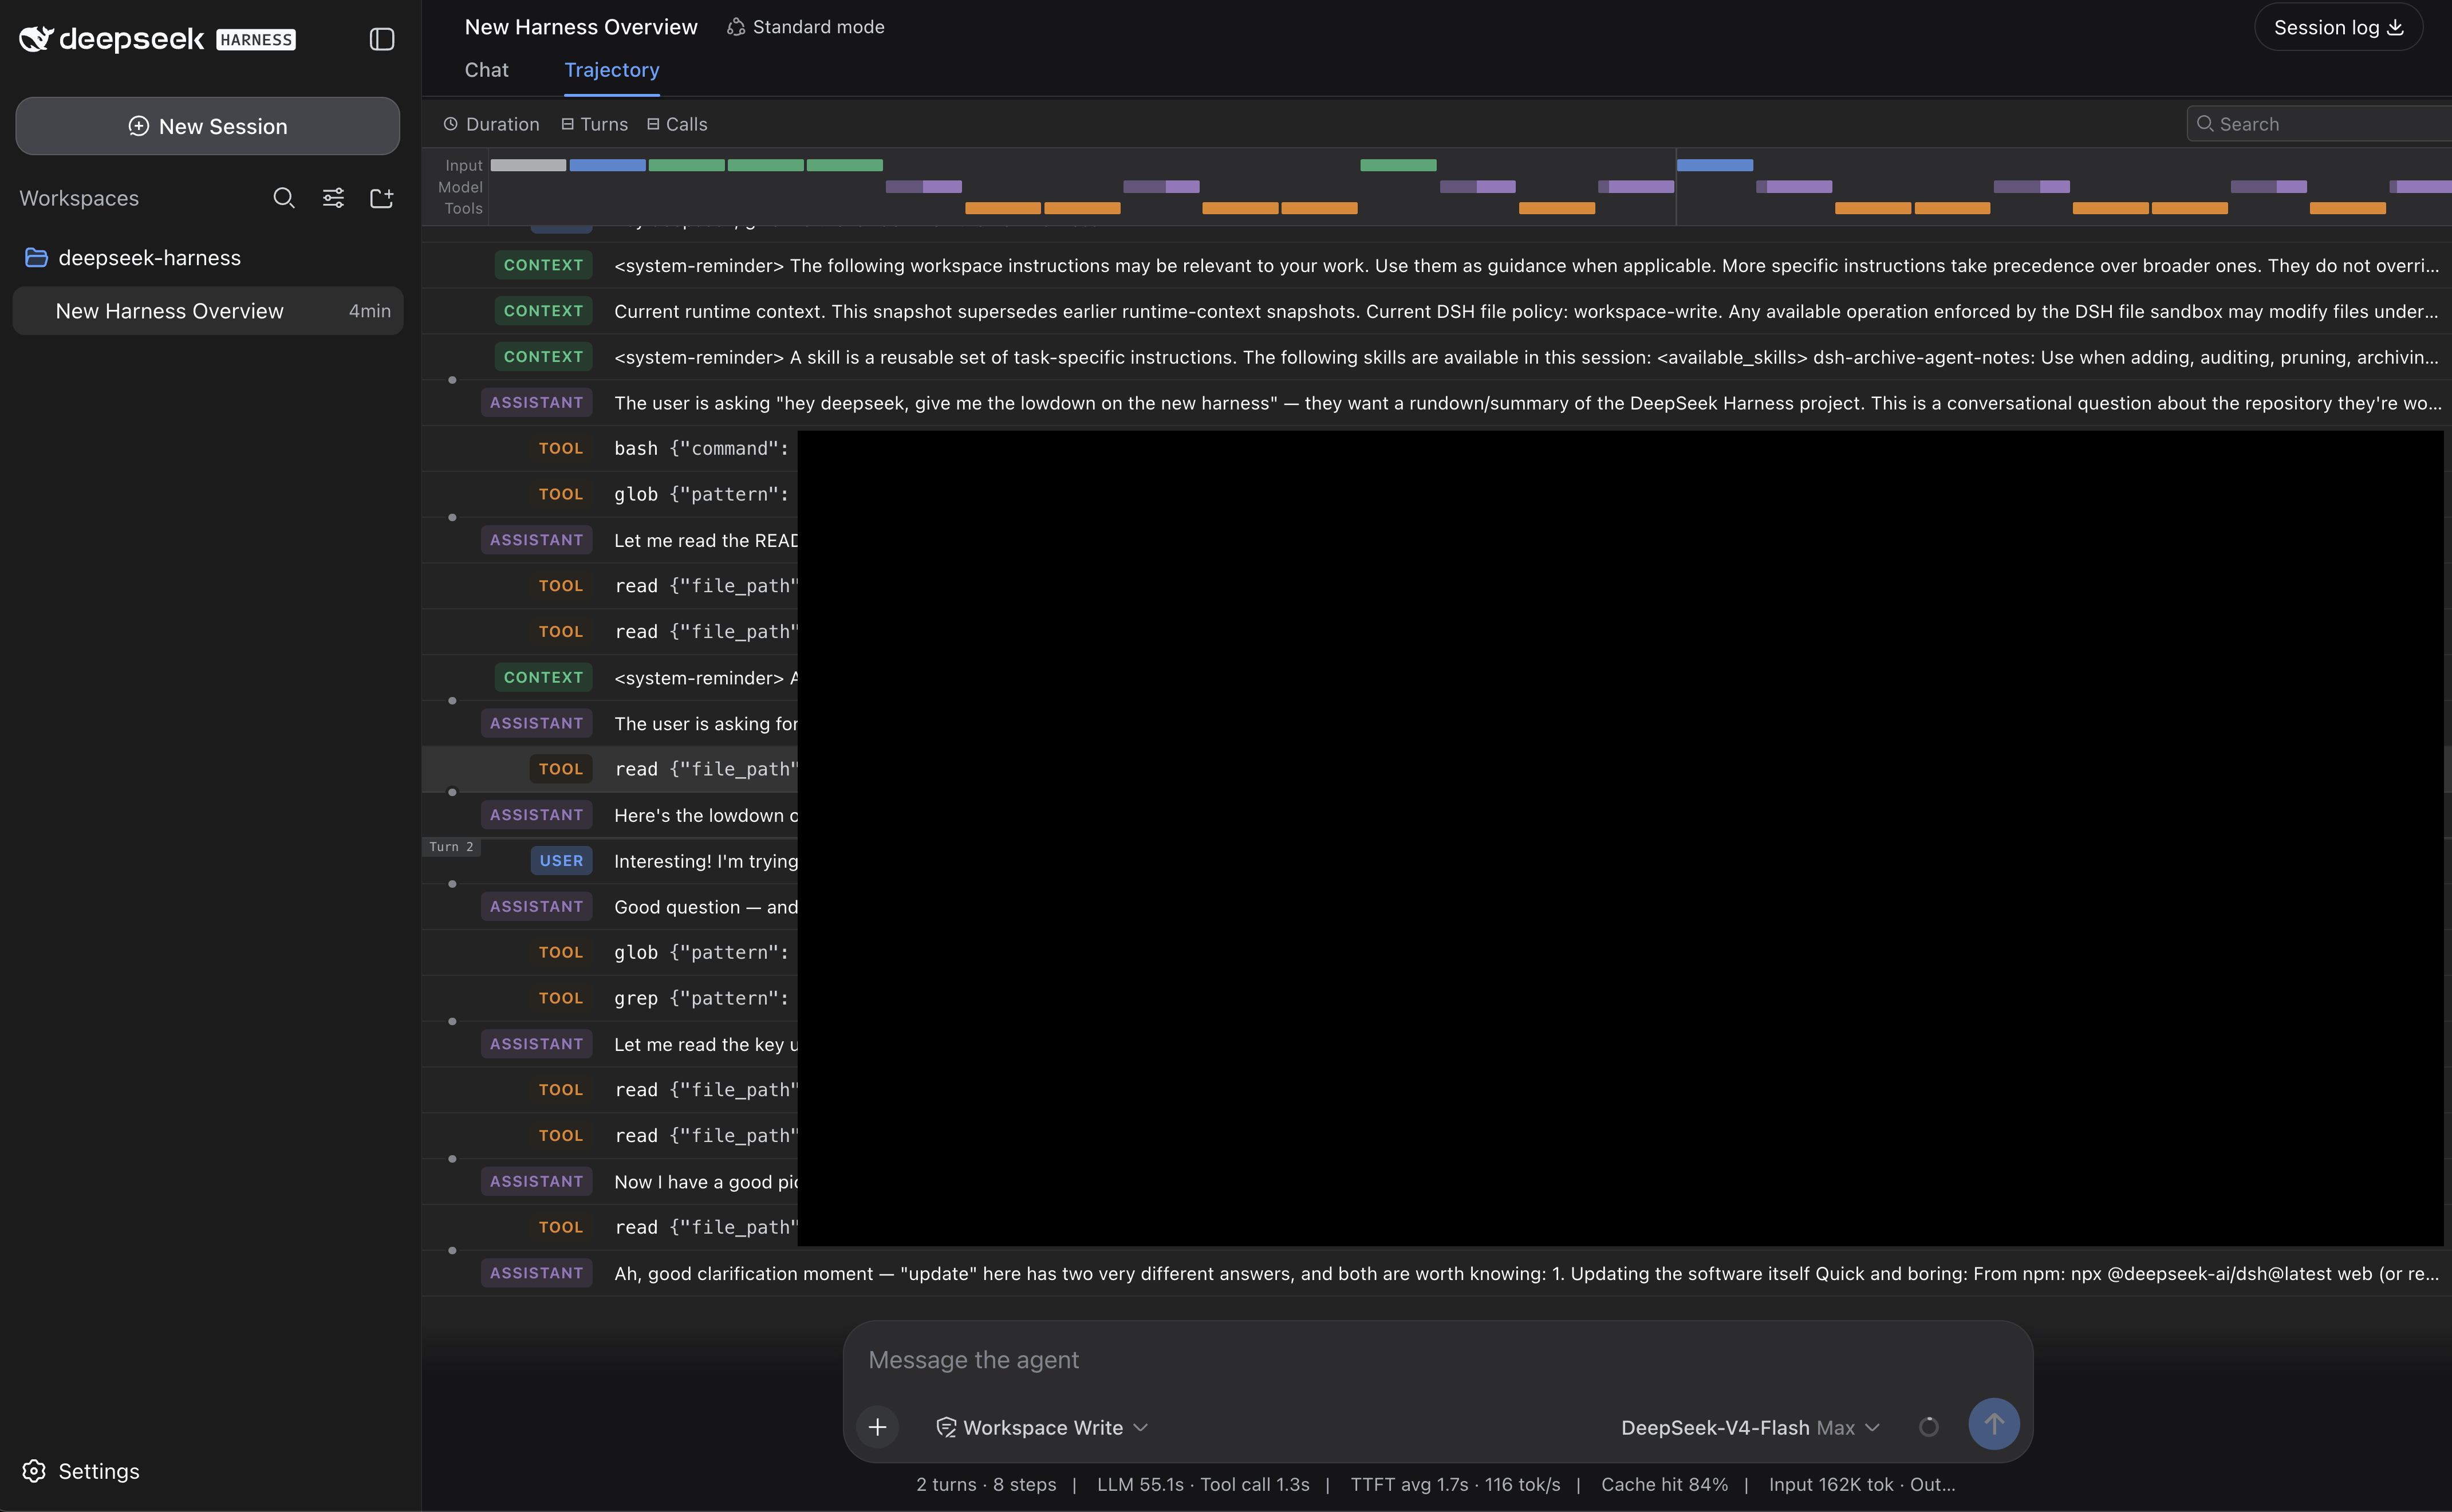Click the Workspaces heading in the sidebar

(x=79, y=198)
